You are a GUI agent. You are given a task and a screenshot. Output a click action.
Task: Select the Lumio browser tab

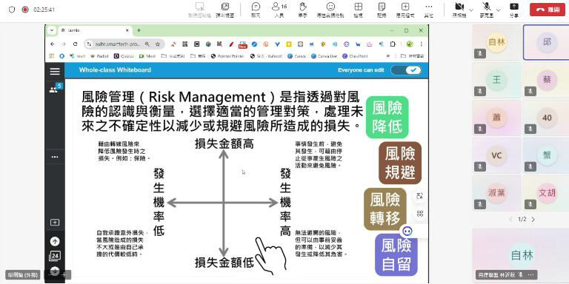(95, 30)
